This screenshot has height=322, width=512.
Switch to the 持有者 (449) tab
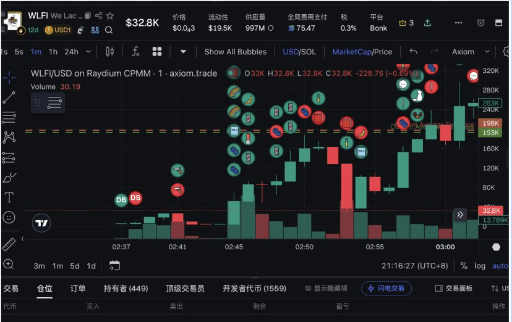click(x=126, y=288)
